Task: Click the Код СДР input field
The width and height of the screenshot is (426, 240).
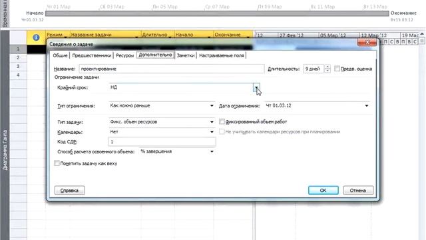Action: point(162,142)
